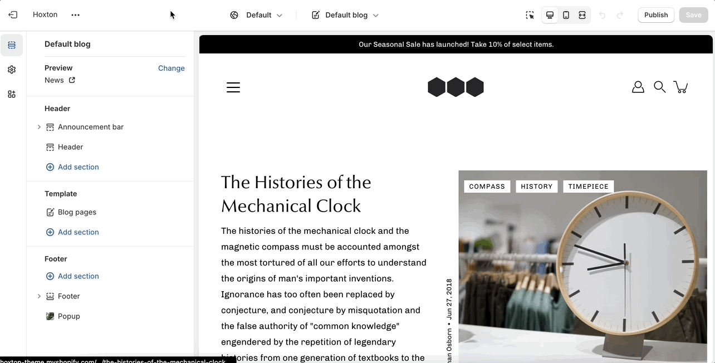Switch to desktop preview view
The width and height of the screenshot is (715, 363).
coord(550,15)
